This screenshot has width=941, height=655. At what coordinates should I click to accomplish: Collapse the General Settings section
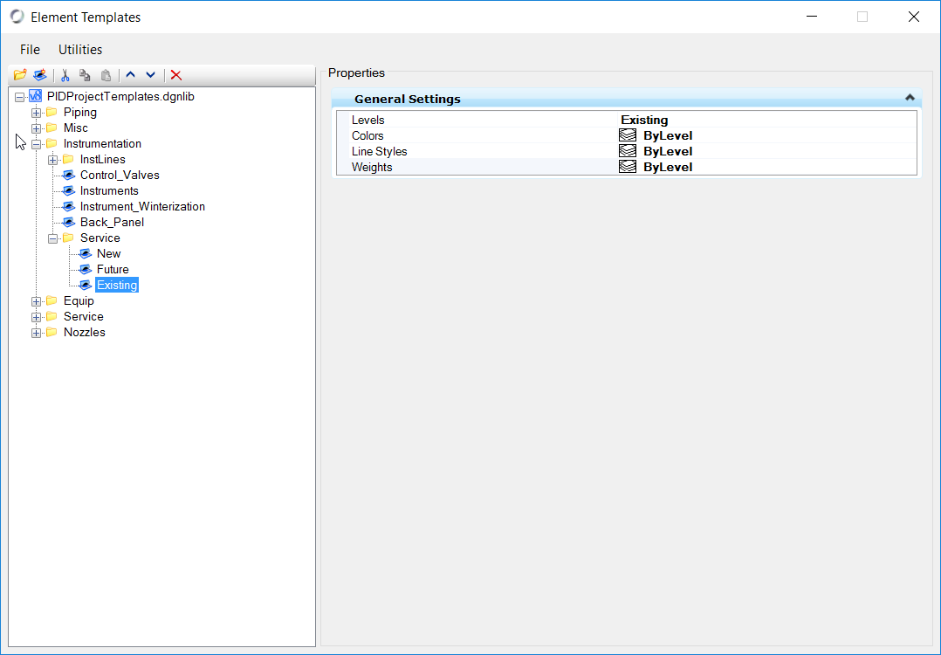[910, 99]
